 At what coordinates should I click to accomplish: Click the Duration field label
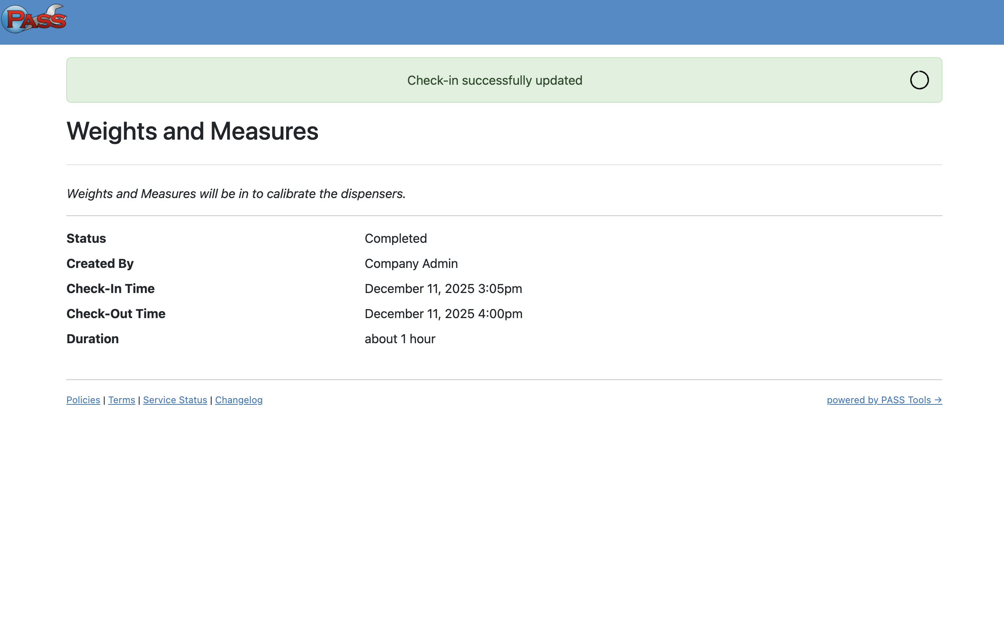tap(92, 339)
